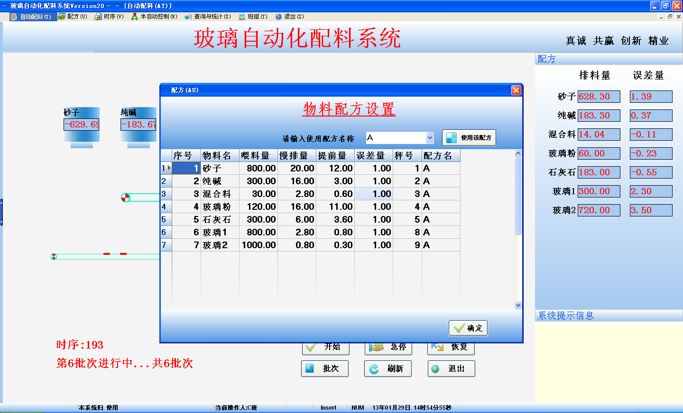Image resolution: width=683 pixels, height=413 pixels.
Task: Click the green circle icon on bottom 退出
Action: pos(435,369)
